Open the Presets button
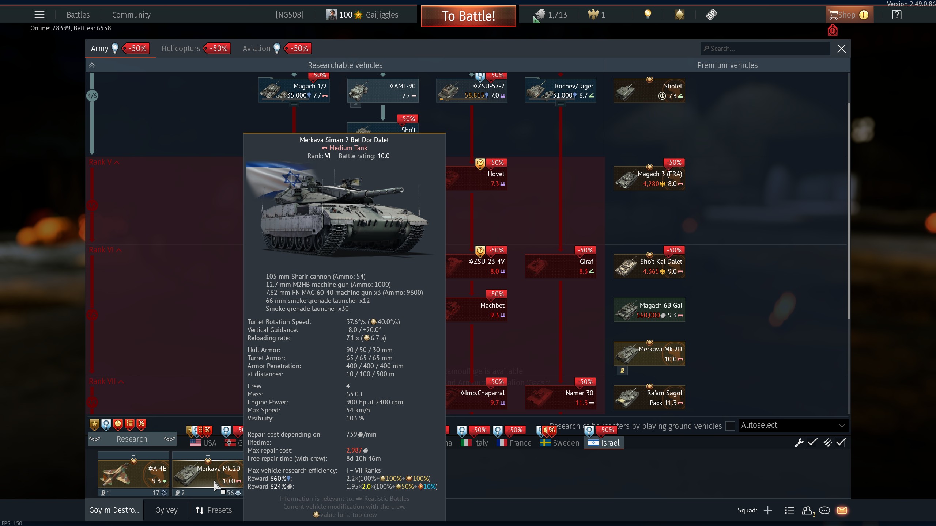 (x=214, y=510)
